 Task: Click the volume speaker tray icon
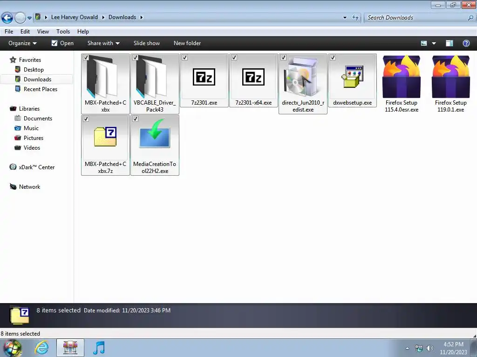[x=430, y=348]
